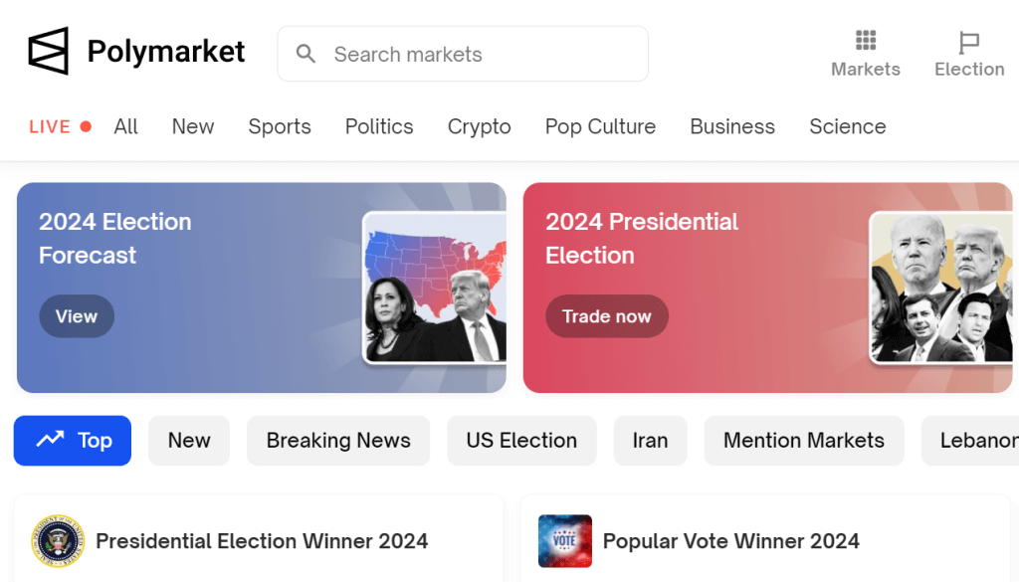Switch to the Politics tab
Image resolution: width=1019 pixels, height=582 pixels.
378,126
